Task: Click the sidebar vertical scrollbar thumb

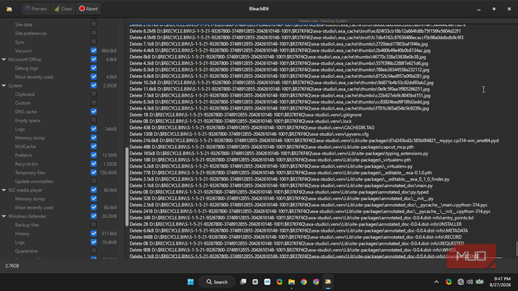Action: 127,187
